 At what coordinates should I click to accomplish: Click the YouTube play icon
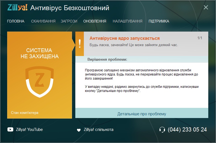[10, 130]
